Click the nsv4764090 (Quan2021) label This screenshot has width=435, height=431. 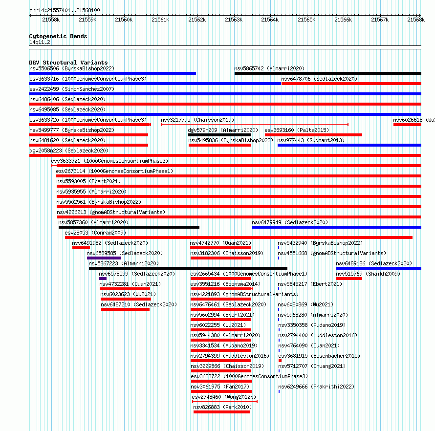309,345
